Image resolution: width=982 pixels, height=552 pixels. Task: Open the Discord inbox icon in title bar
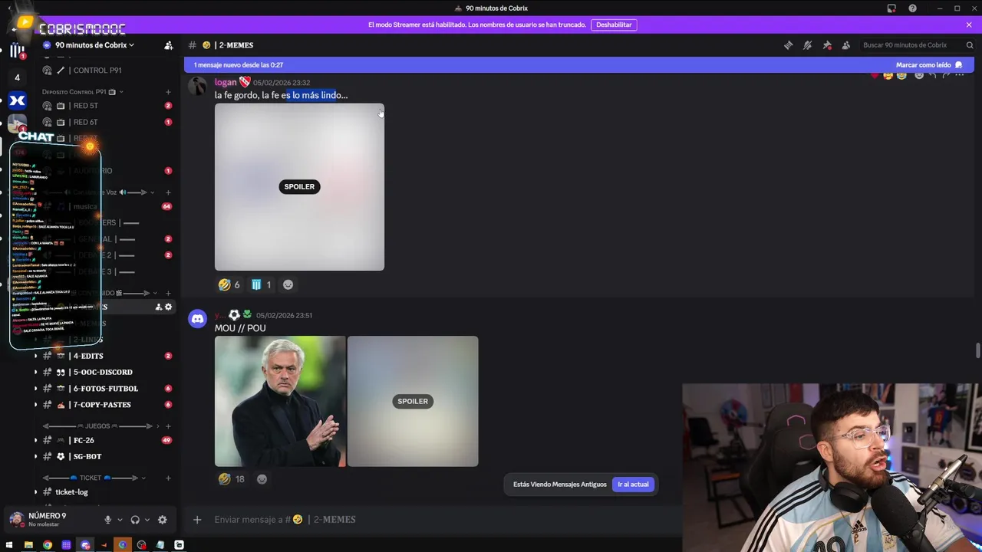point(891,8)
